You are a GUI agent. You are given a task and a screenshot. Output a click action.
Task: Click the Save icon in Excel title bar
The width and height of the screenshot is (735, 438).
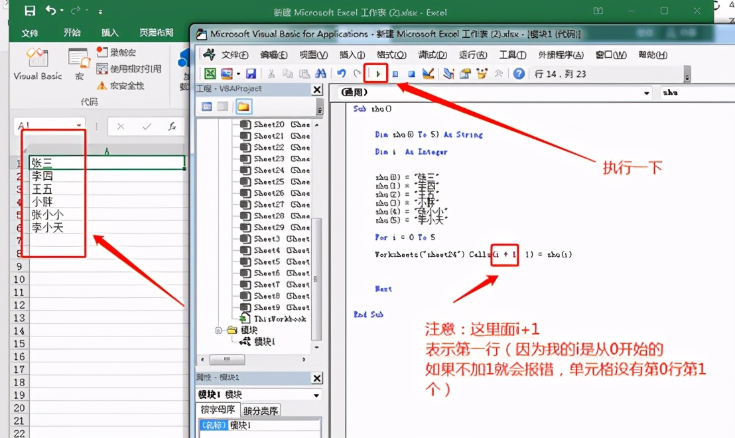click(x=30, y=11)
